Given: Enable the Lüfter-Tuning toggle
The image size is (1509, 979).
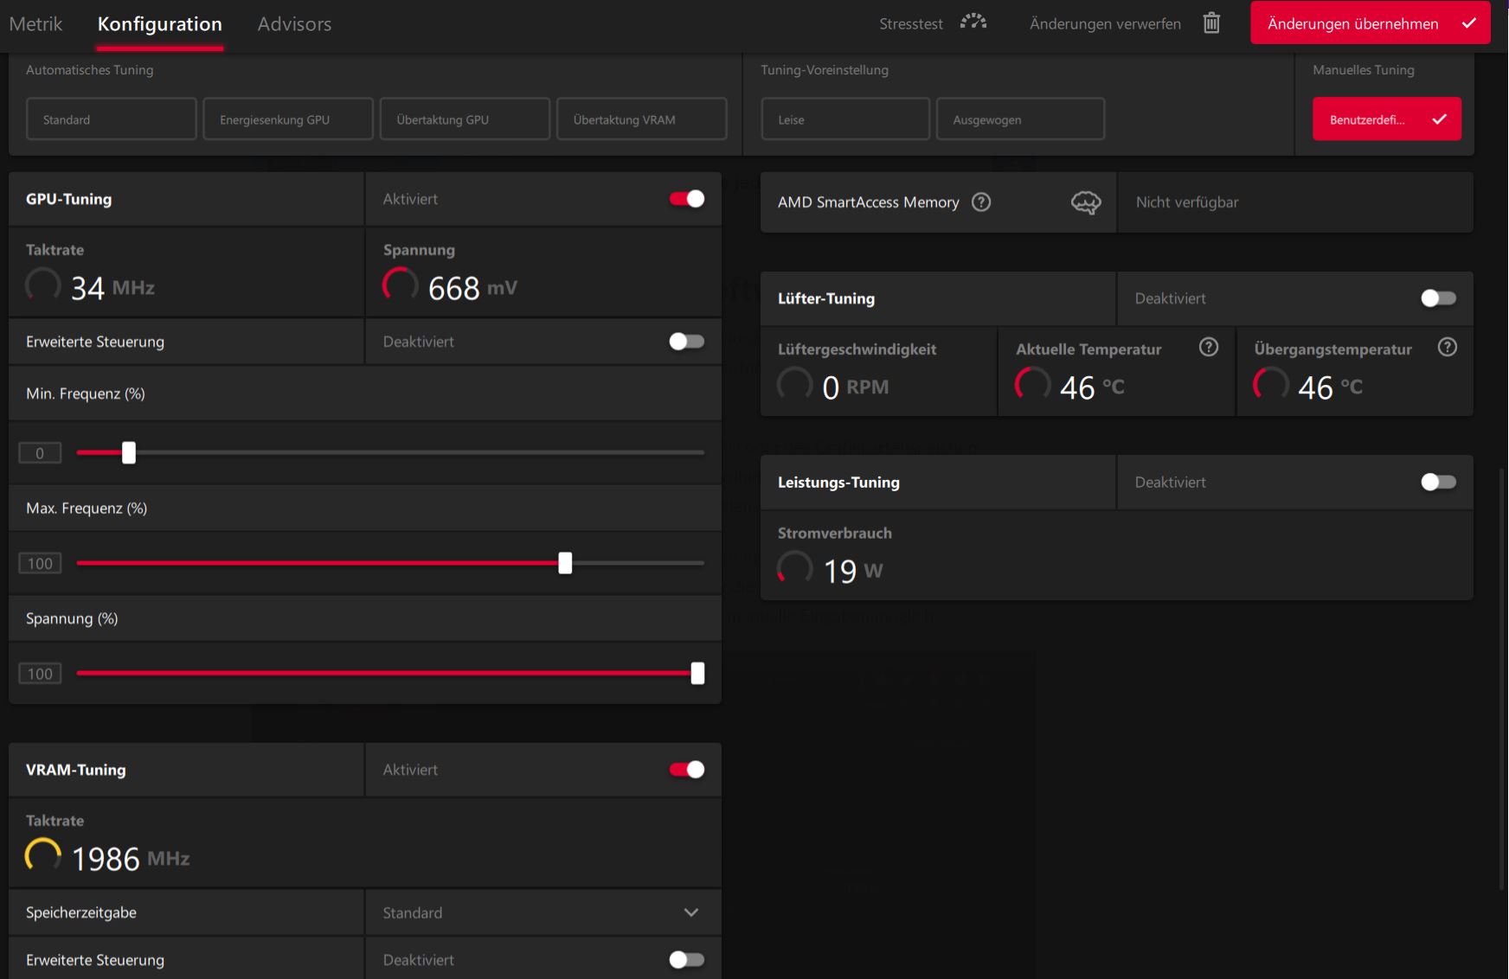Looking at the screenshot, I should pos(1438,298).
